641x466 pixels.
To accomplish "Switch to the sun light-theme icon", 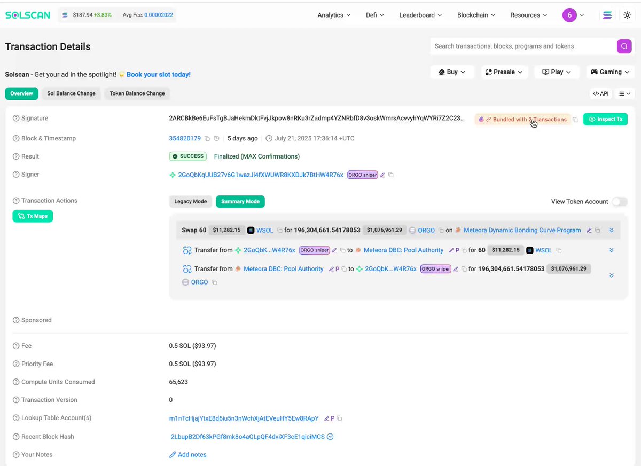I will coord(628,15).
